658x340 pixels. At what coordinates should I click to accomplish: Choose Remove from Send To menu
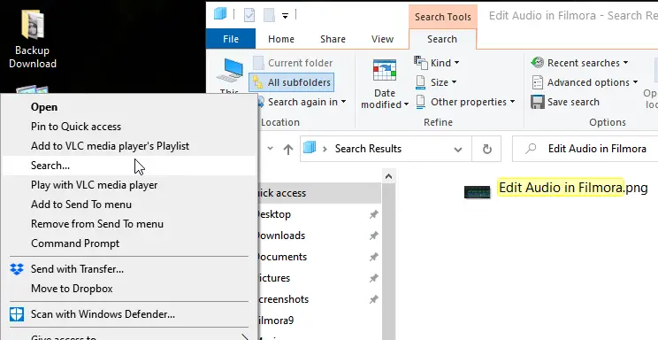point(130,224)
